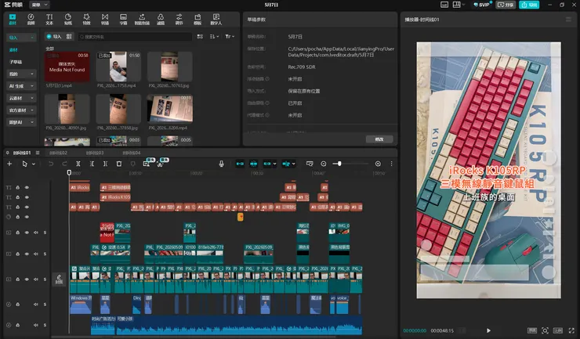Open the Stickers panel icon
The height and width of the screenshot is (339, 580).
click(68, 20)
